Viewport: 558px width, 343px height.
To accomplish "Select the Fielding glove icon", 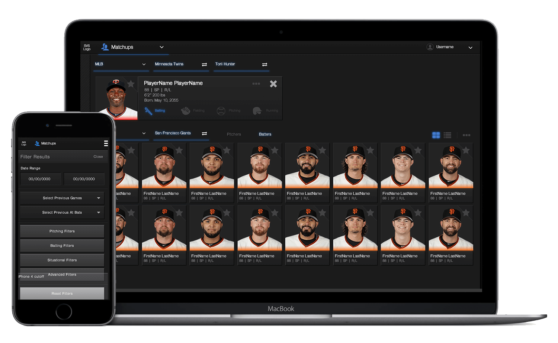I will [x=186, y=111].
